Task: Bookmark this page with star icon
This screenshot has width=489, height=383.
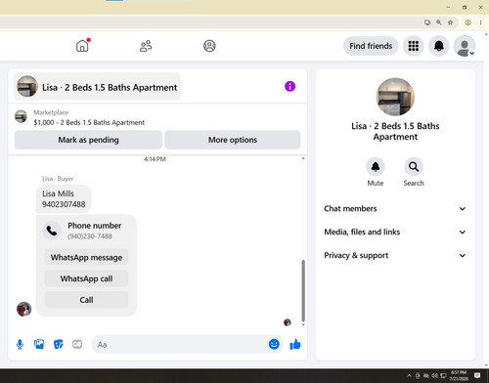Action: coord(450,22)
